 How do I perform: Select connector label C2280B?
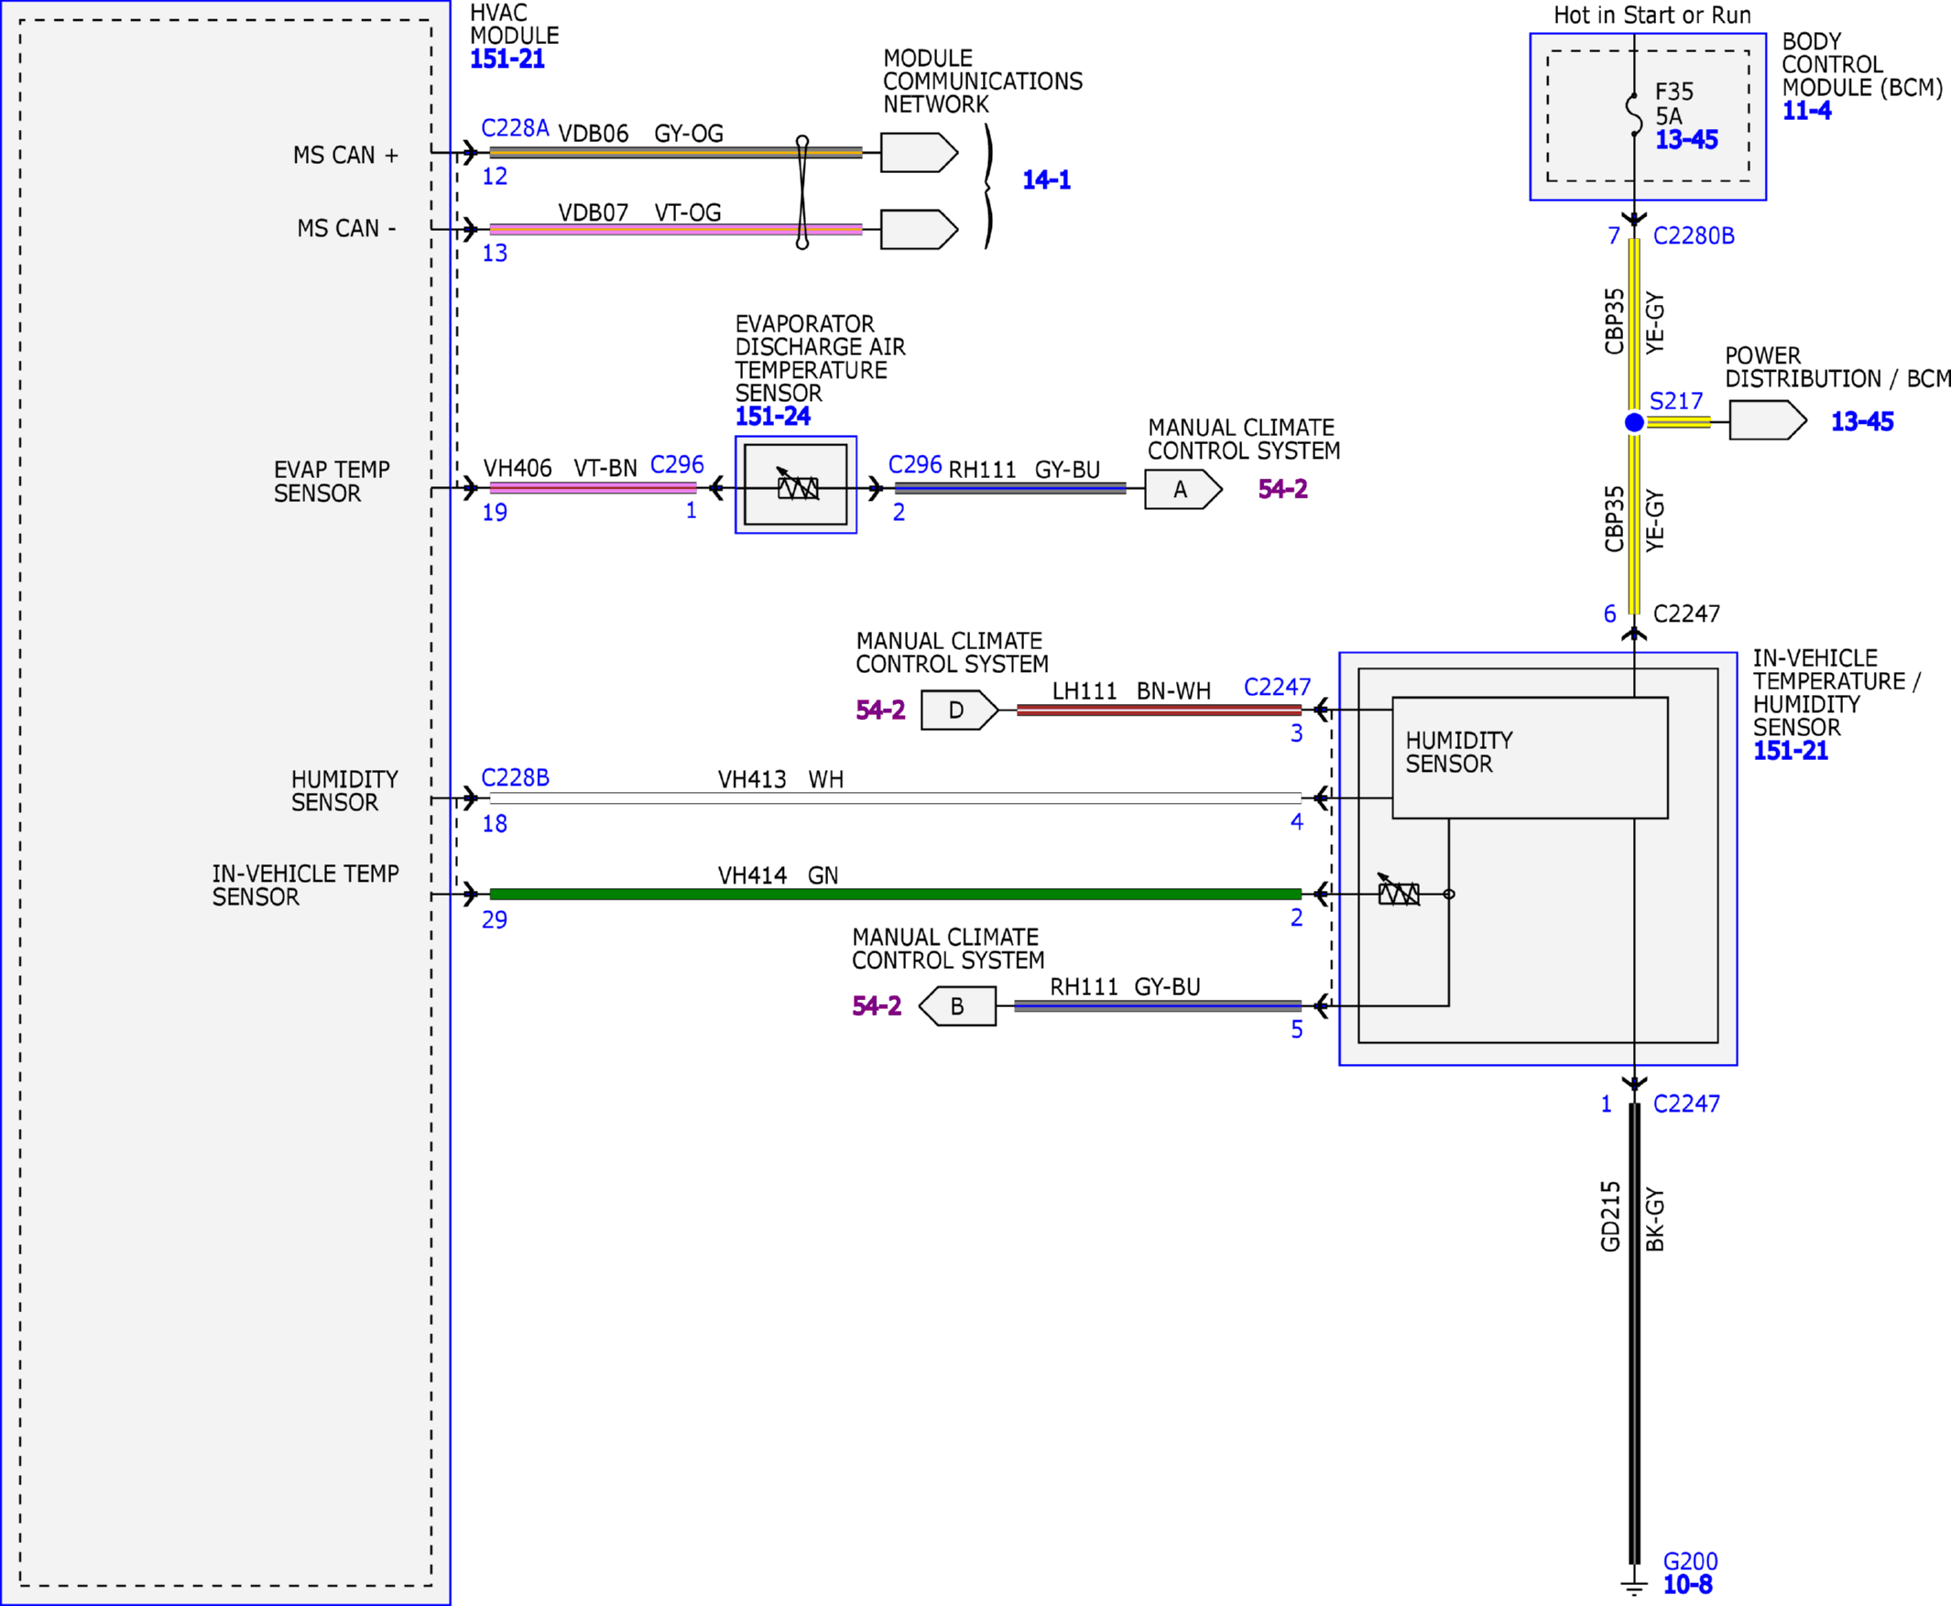pos(1694,236)
